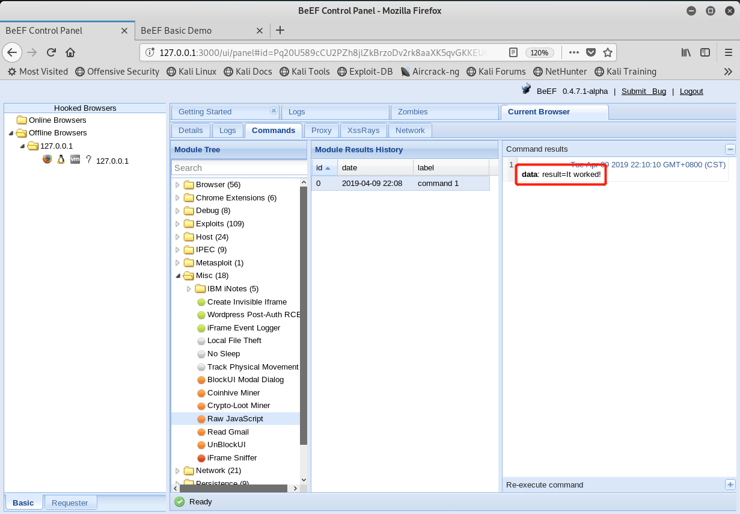Show more bookmarks chevron
The width and height of the screenshot is (740, 514).
click(x=729, y=72)
